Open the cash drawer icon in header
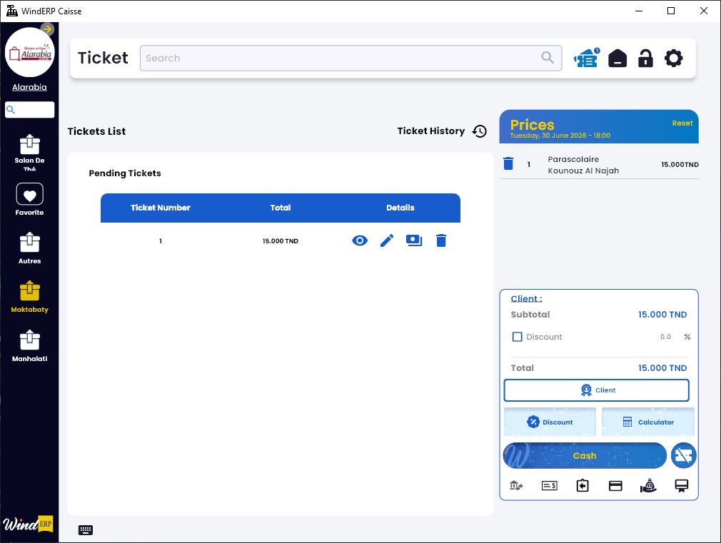This screenshot has height=543, width=721. [617, 59]
